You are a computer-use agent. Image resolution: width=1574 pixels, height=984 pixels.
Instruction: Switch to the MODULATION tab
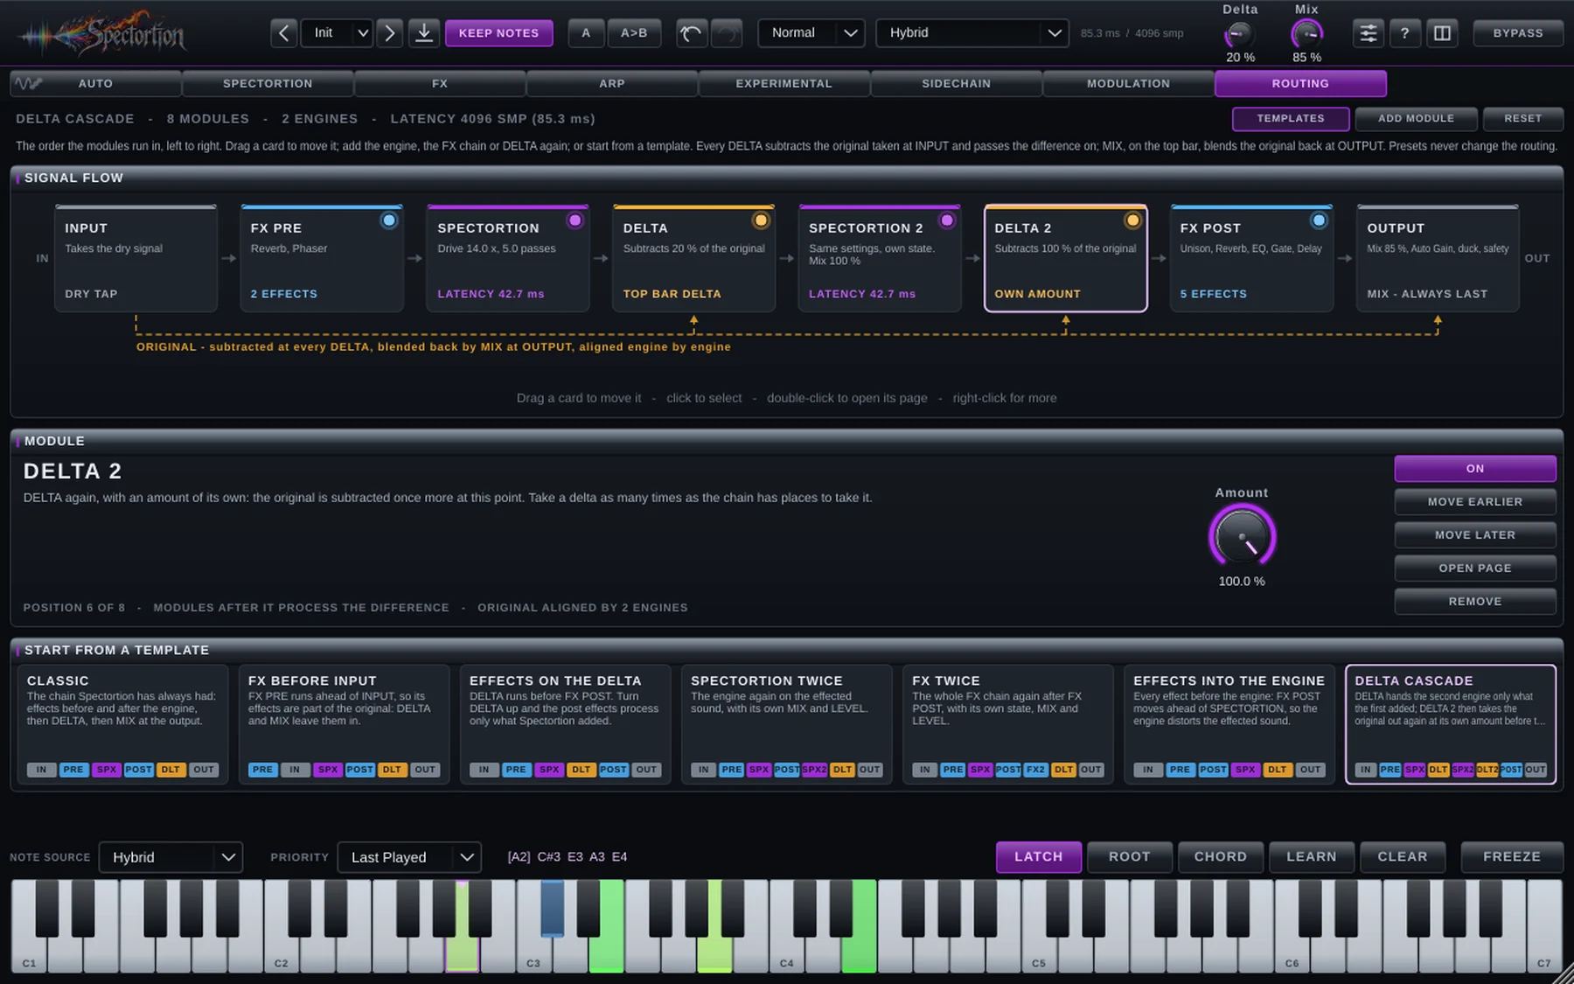[x=1128, y=84]
